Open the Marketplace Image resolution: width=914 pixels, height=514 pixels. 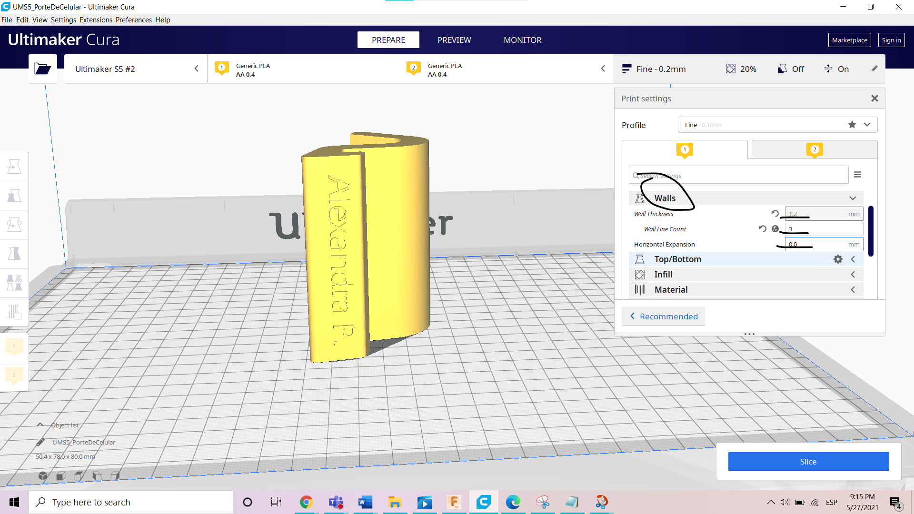(849, 40)
